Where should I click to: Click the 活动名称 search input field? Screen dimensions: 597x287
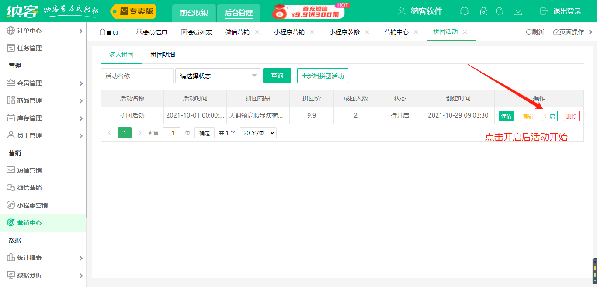pos(137,76)
